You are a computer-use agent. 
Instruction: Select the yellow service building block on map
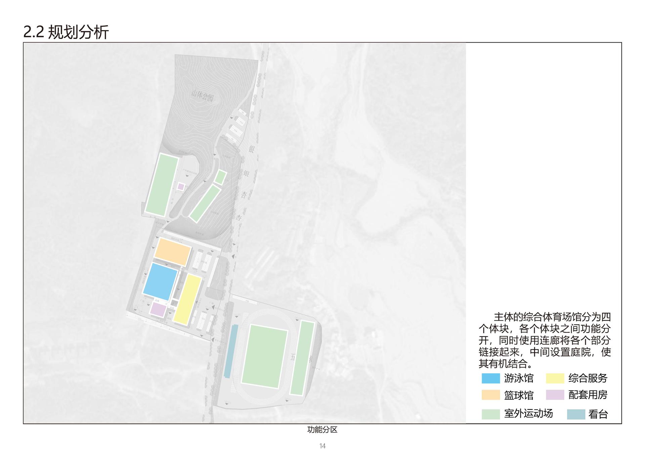click(x=187, y=300)
